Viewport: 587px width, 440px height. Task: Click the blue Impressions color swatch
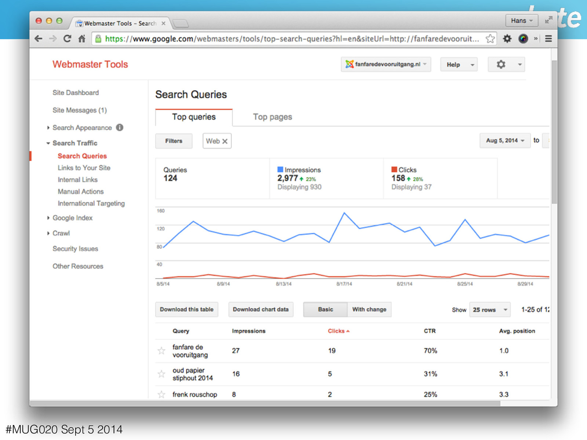coord(280,169)
